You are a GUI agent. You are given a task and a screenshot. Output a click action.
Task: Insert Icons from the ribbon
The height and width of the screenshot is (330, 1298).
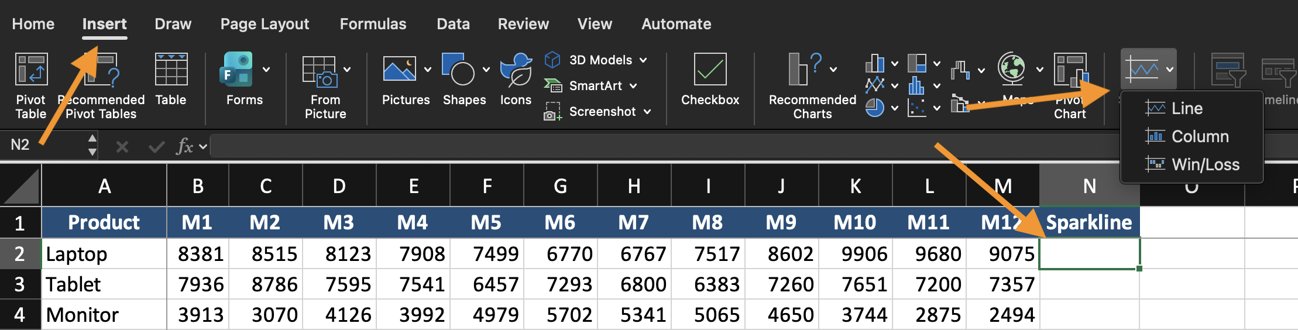tap(516, 70)
